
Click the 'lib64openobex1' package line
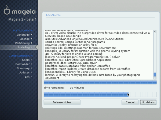click(x=70, y=72)
